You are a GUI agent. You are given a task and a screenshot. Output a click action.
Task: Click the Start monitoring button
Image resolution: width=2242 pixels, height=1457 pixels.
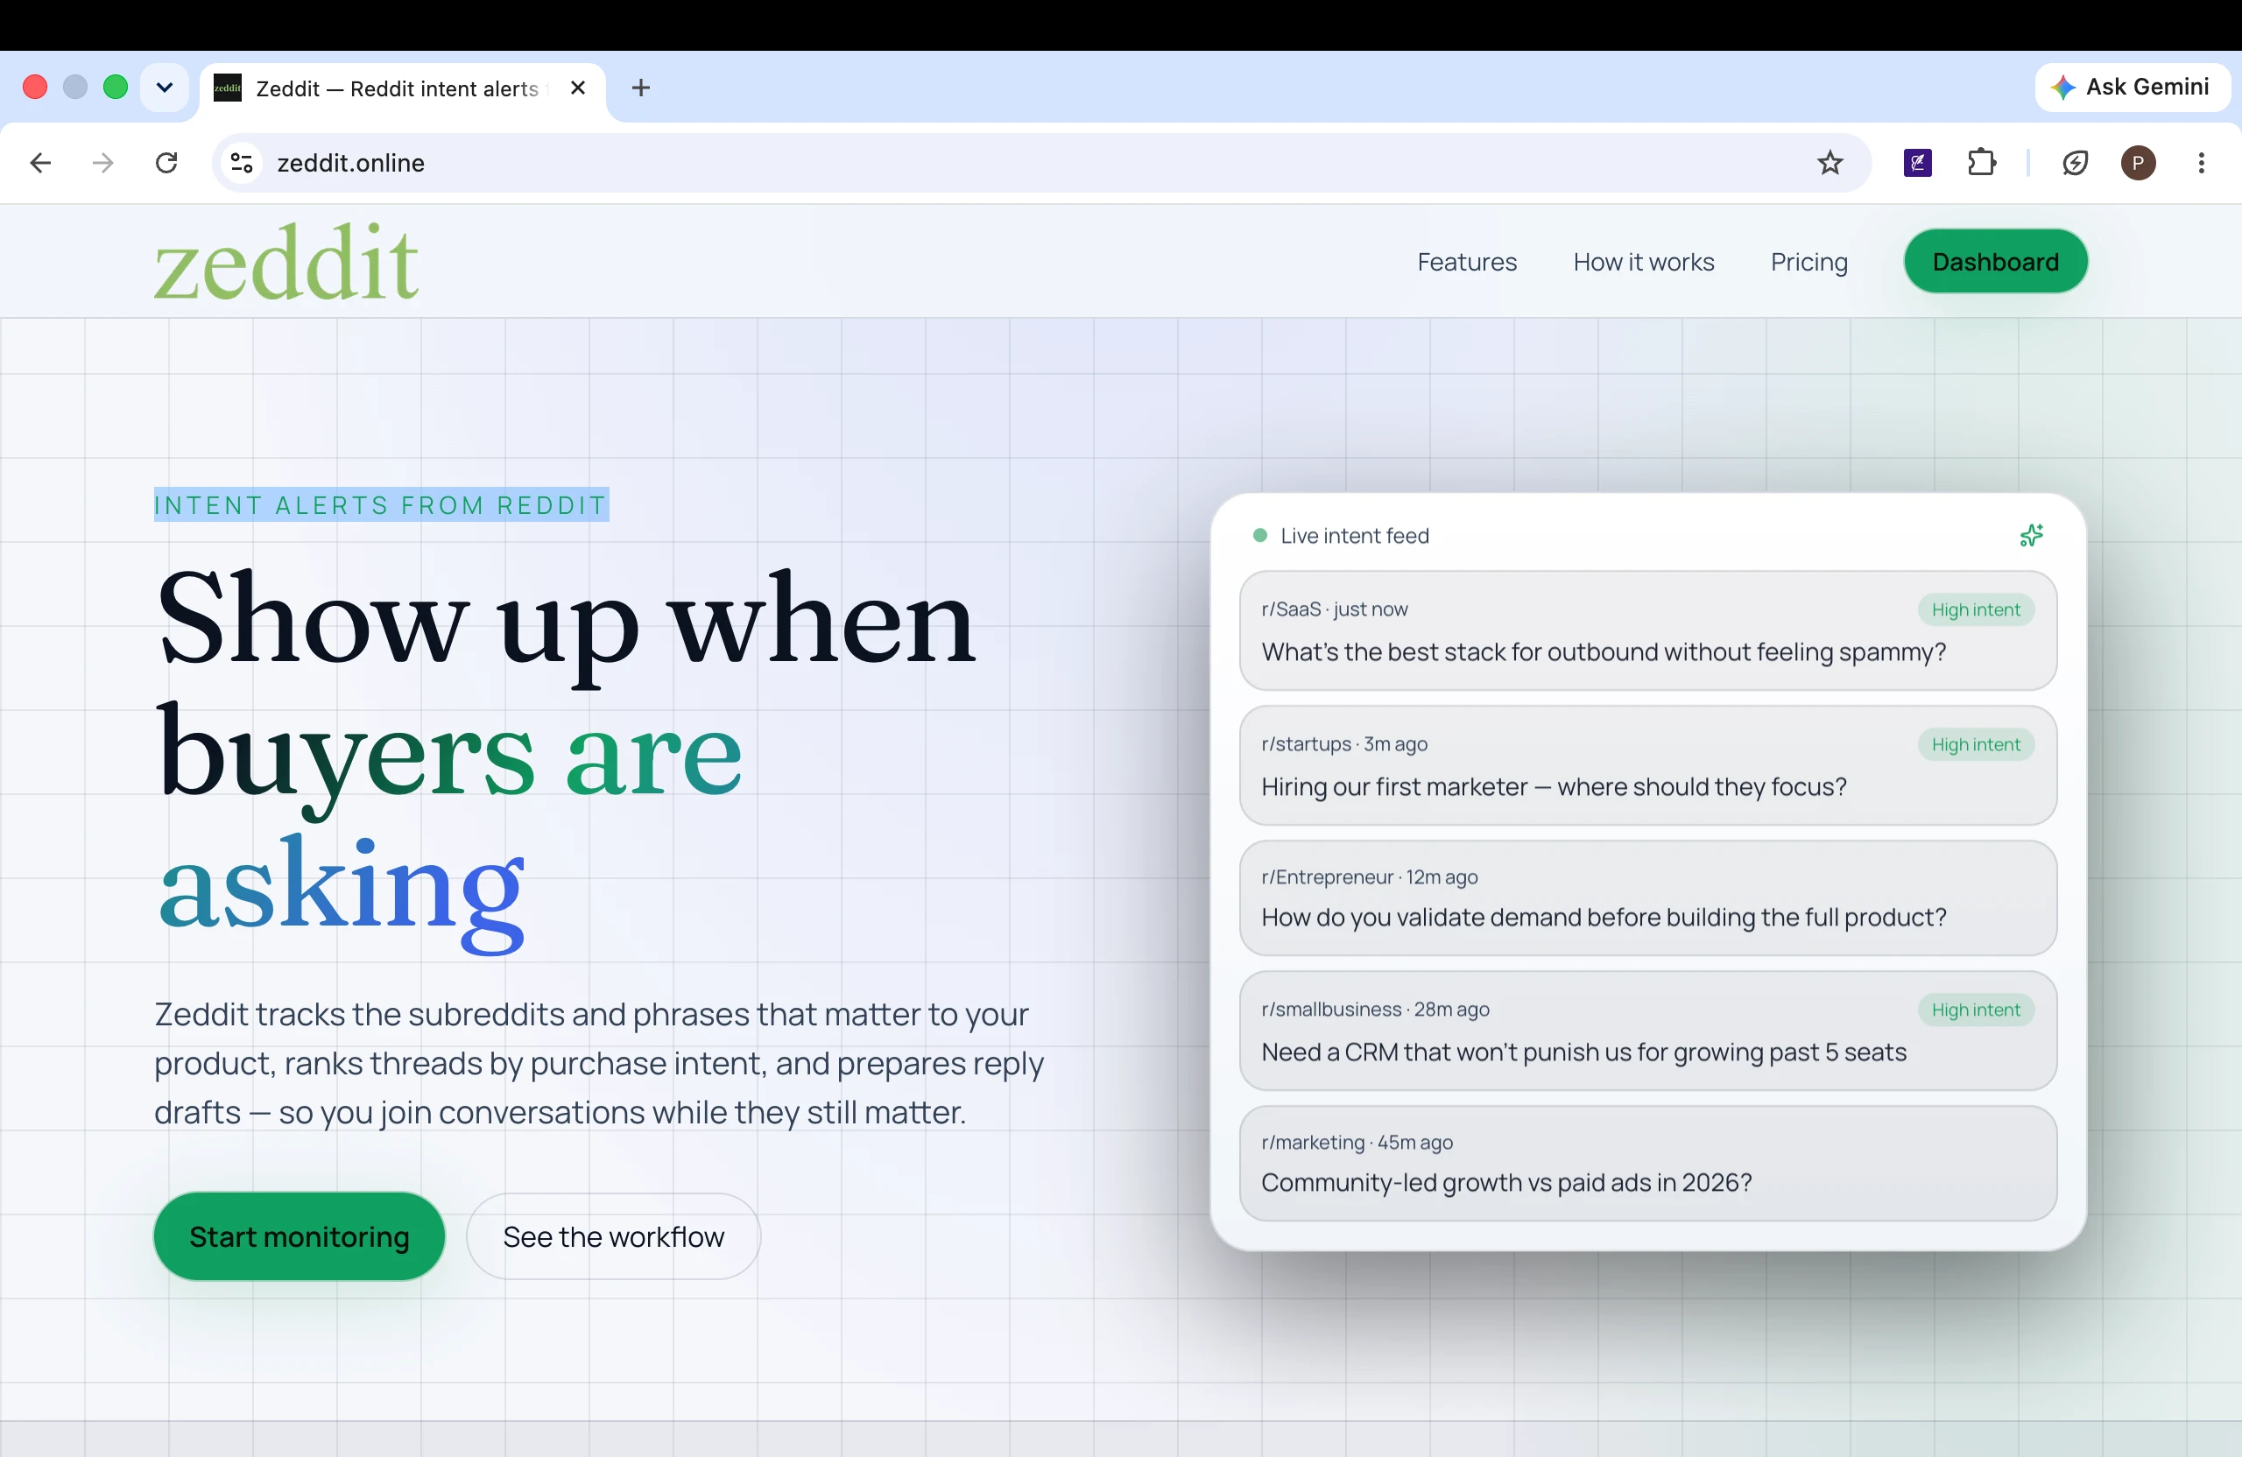pyautogui.click(x=300, y=1236)
